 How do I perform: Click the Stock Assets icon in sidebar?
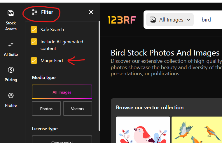click(11, 13)
